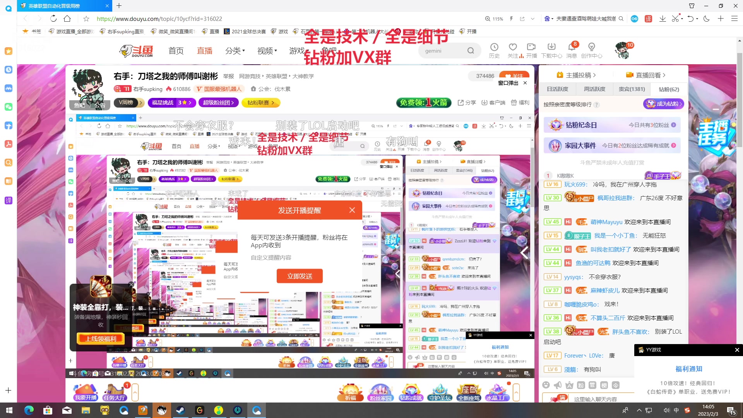Viewport: 743px width, 418px height.
Task: Open the 祈福 activity icon
Action: click(x=351, y=392)
